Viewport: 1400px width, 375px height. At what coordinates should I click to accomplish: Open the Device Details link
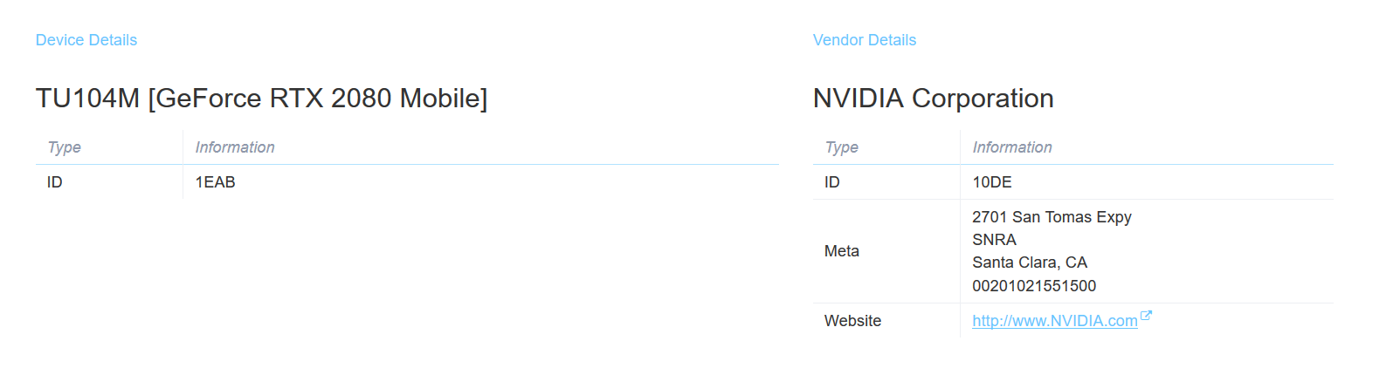pyautogui.click(x=86, y=40)
